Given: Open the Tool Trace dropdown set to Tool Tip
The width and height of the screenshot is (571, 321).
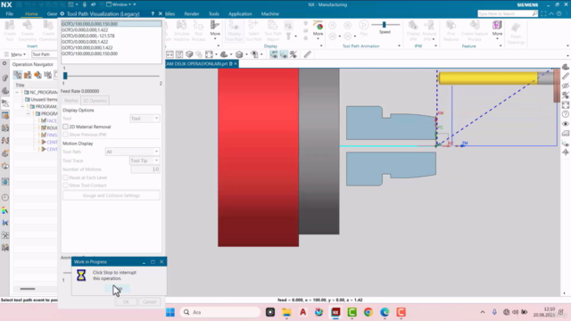Looking at the screenshot, I should click(145, 160).
